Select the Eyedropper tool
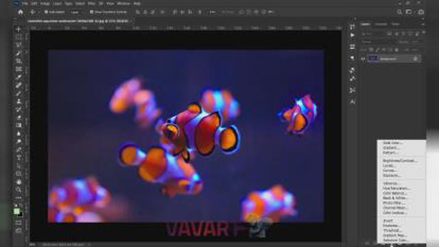439x247 pixels. pyautogui.click(x=19, y=78)
